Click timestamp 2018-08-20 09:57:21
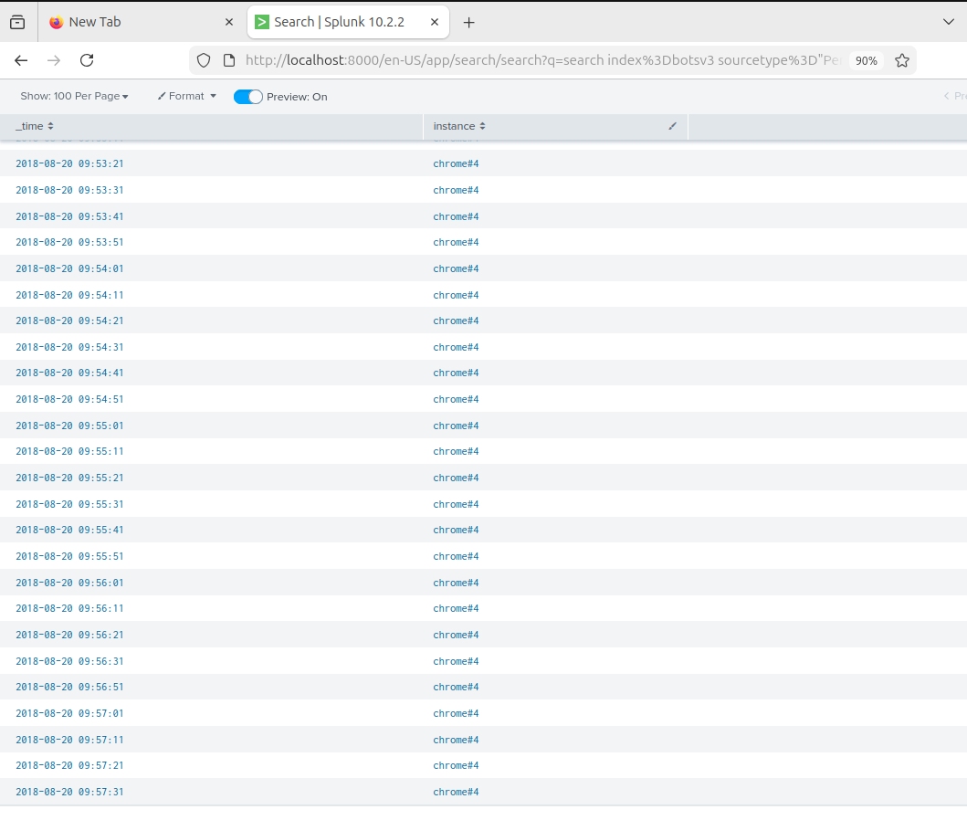967x820 pixels. click(69, 765)
